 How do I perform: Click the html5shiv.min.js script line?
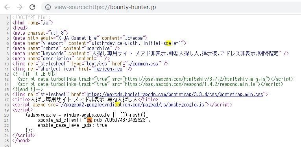pyautogui.click(x=155, y=79)
